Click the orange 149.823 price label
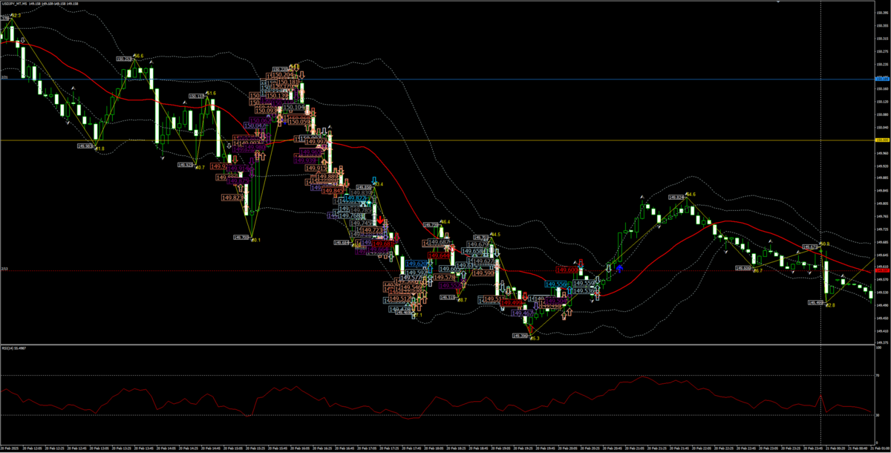 click(233, 198)
